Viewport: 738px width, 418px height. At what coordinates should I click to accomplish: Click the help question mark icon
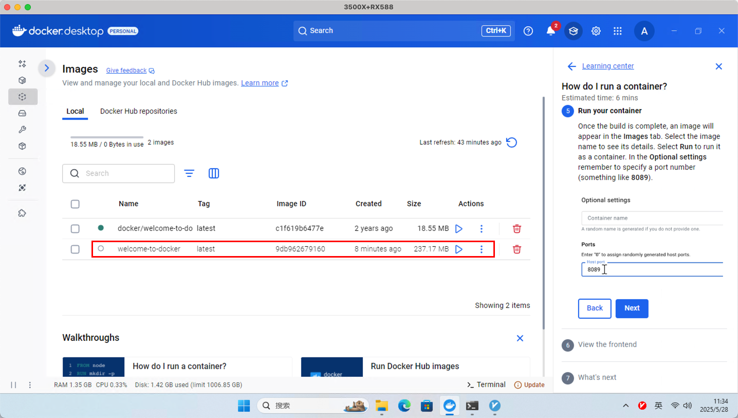tap(528, 31)
